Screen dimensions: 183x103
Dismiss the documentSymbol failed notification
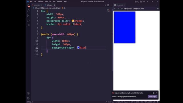click(156, 93)
